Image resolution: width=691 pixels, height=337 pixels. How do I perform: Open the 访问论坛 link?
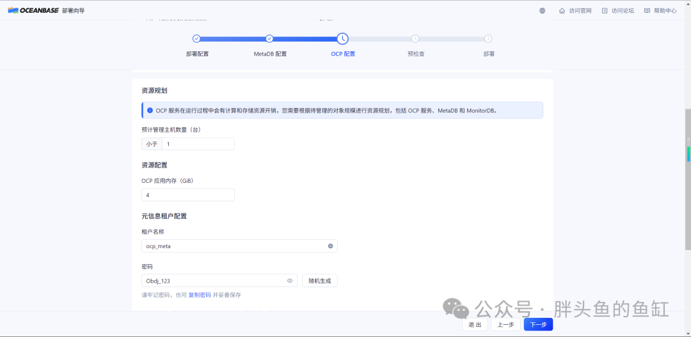[x=623, y=11]
